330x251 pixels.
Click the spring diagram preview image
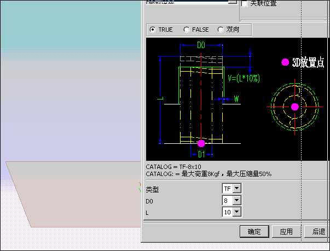(237, 99)
